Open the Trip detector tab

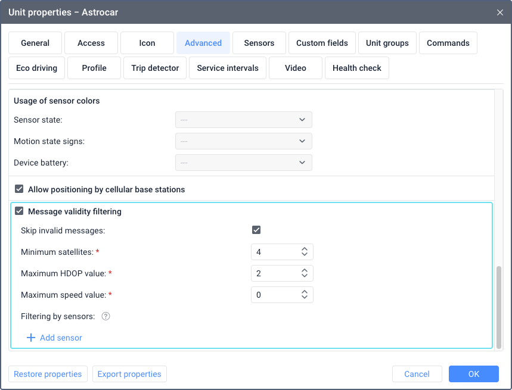[155, 68]
